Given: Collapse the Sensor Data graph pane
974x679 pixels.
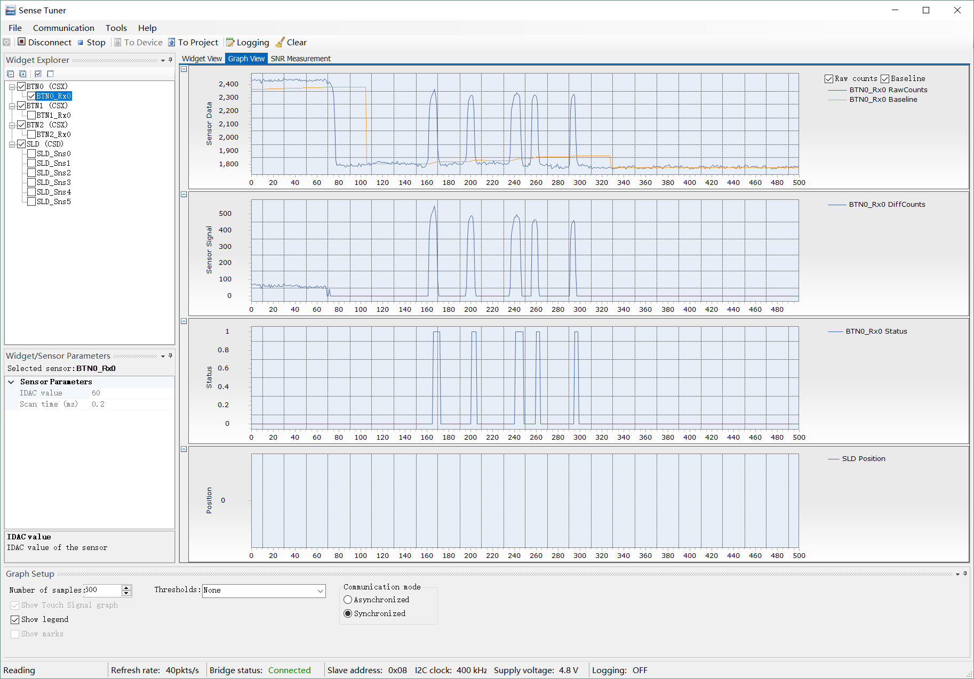Looking at the screenshot, I should (x=184, y=69).
